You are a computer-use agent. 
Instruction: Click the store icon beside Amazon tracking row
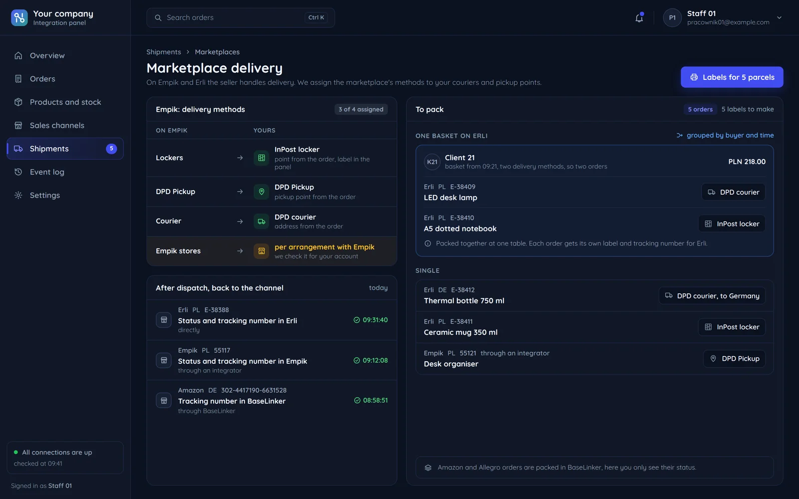pyautogui.click(x=164, y=401)
